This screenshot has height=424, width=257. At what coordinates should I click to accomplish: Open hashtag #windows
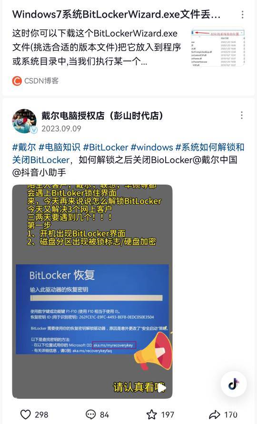152,147
